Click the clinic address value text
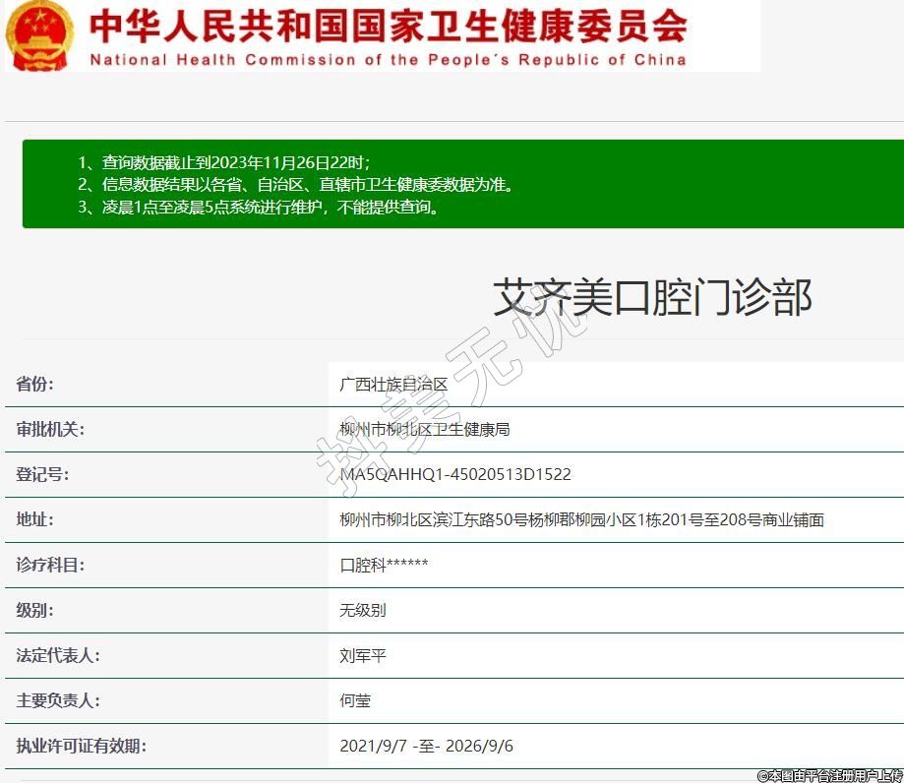The image size is (904, 783). [x=581, y=519]
